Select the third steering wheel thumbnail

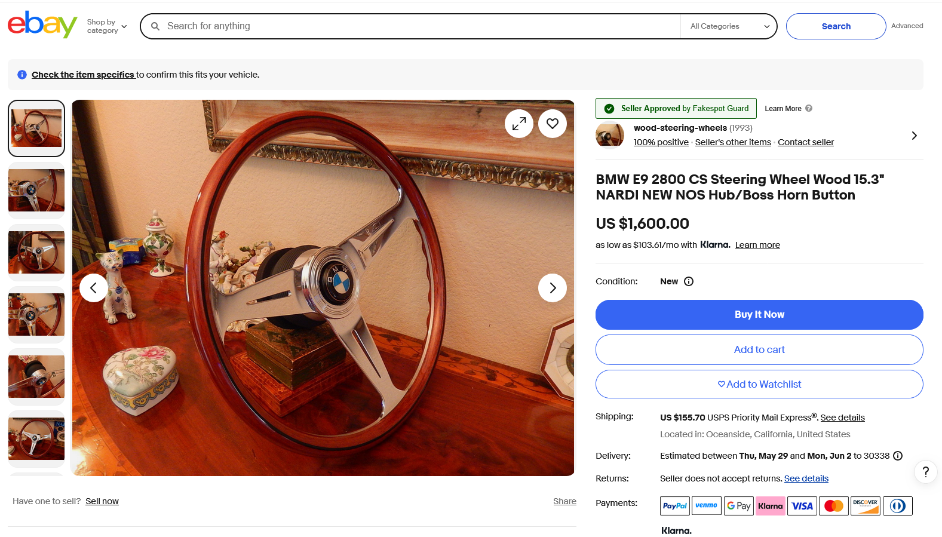pyautogui.click(x=36, y=253)
